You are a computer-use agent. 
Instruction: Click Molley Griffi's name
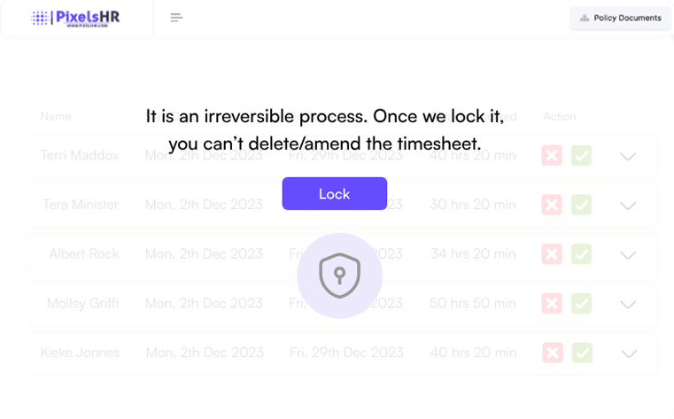(x=82, y=304)
